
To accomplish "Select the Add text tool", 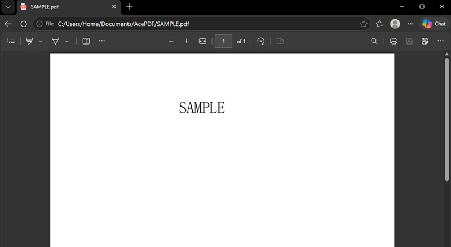I will [86, 41].
